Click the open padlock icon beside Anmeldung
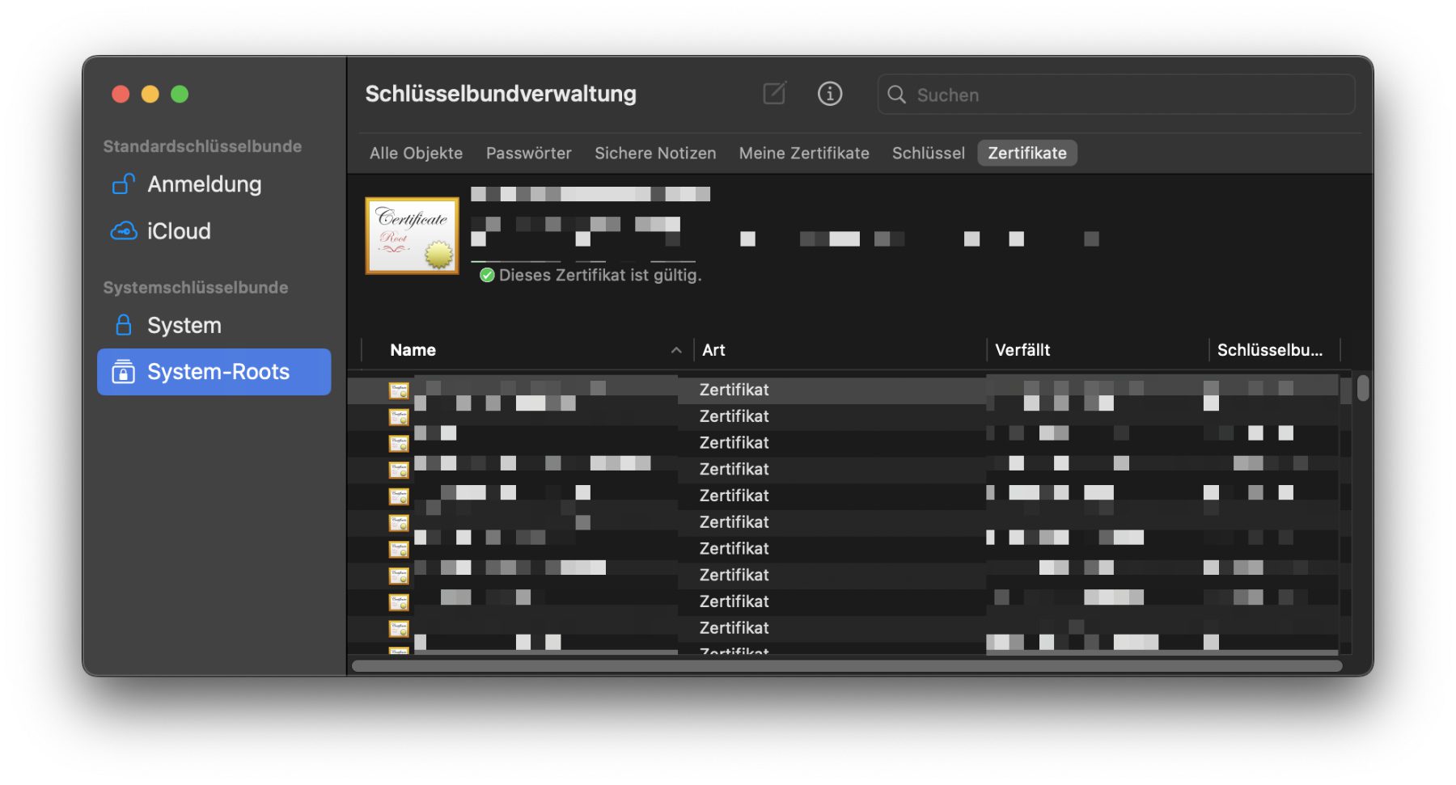The height and width of the screenshot is (785, 1456). click(123, 184)
